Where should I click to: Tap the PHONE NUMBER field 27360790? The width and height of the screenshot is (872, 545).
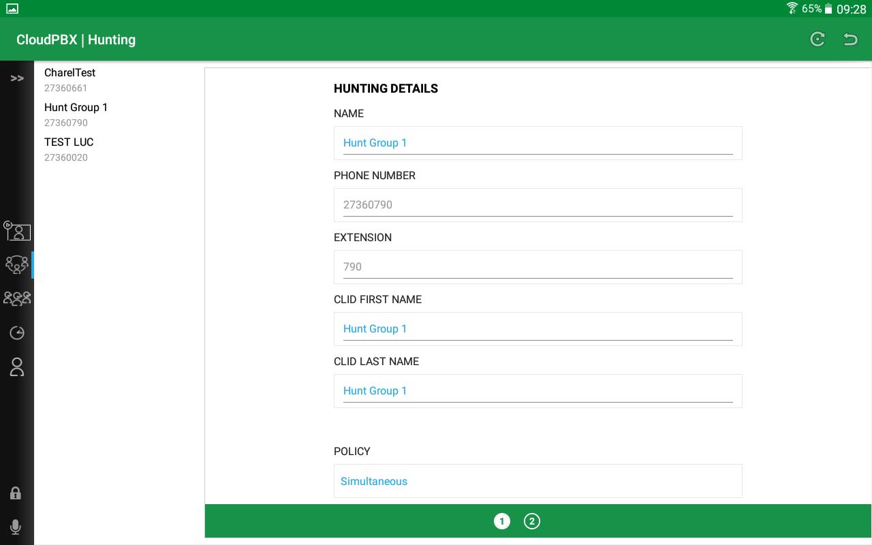pyautogui.click(x=538, y=205)
